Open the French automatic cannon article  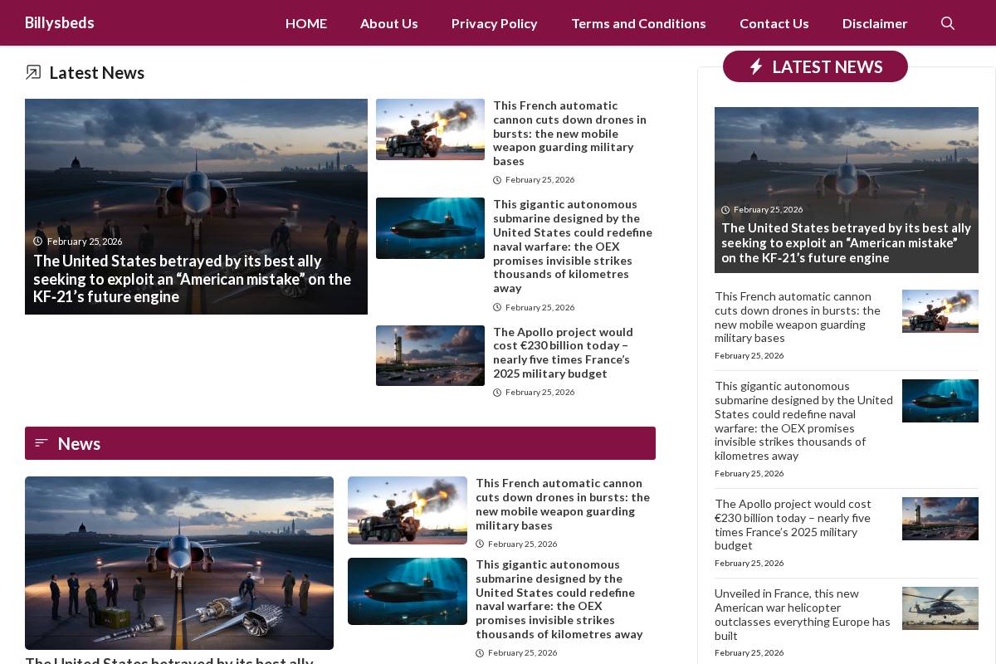(x=569, y=133)
